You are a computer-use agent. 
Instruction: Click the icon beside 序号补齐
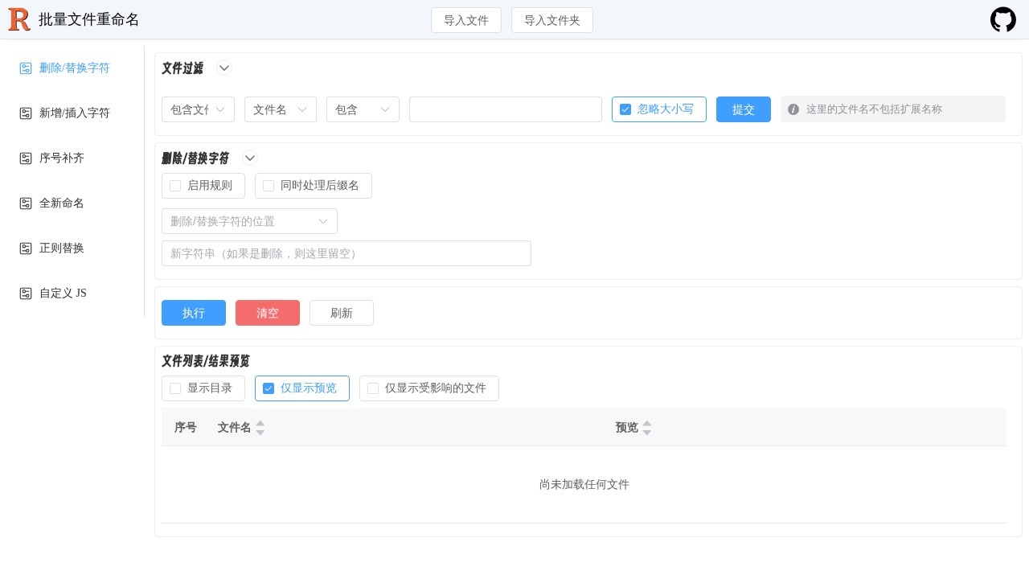[26, 158]
